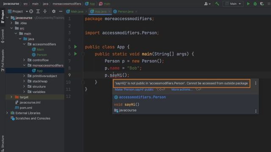Click the App class breadcrumb

[x=90, y=4]
